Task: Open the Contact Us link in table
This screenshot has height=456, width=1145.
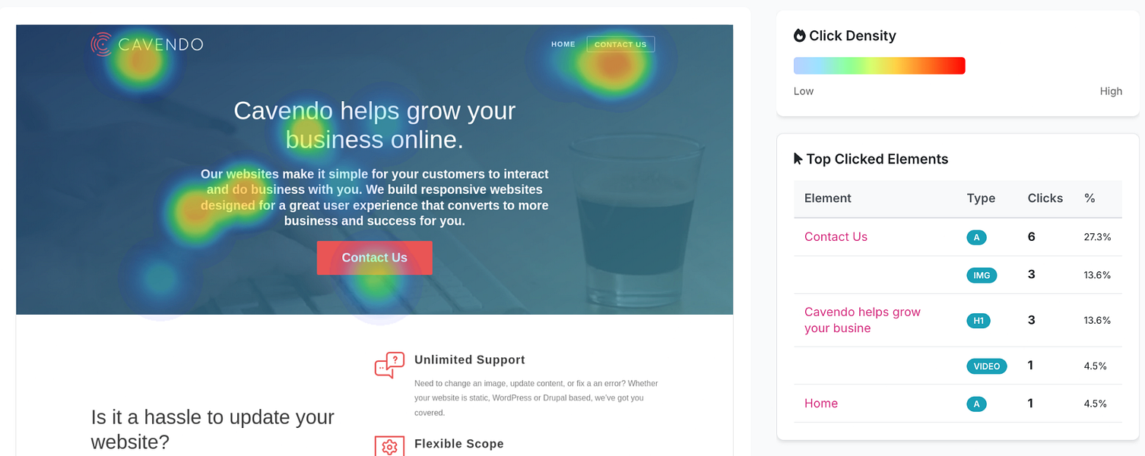Action: 836,237
